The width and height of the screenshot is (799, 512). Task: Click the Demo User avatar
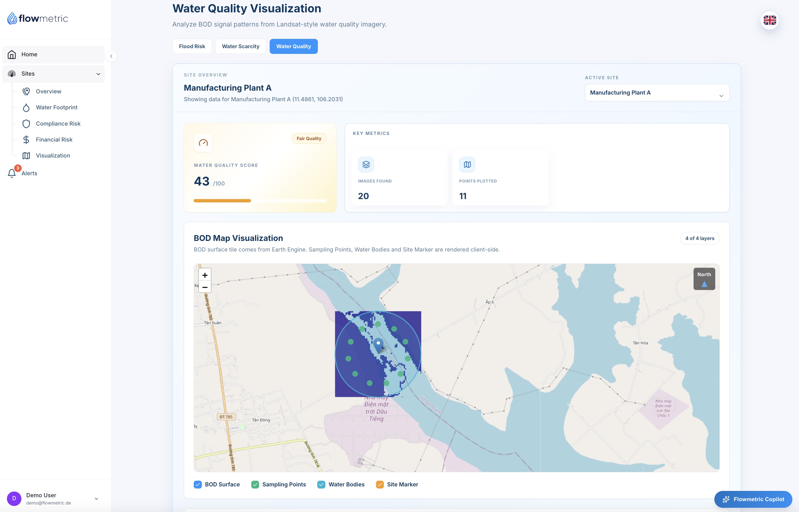coord(14,498)
